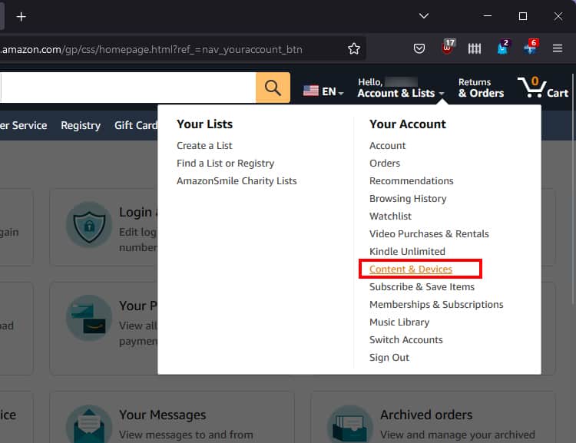Image resolution: width=576 pixels, height=443 pixels.
Task: Click the Archived orders box icon
Action: click(349, 425)
